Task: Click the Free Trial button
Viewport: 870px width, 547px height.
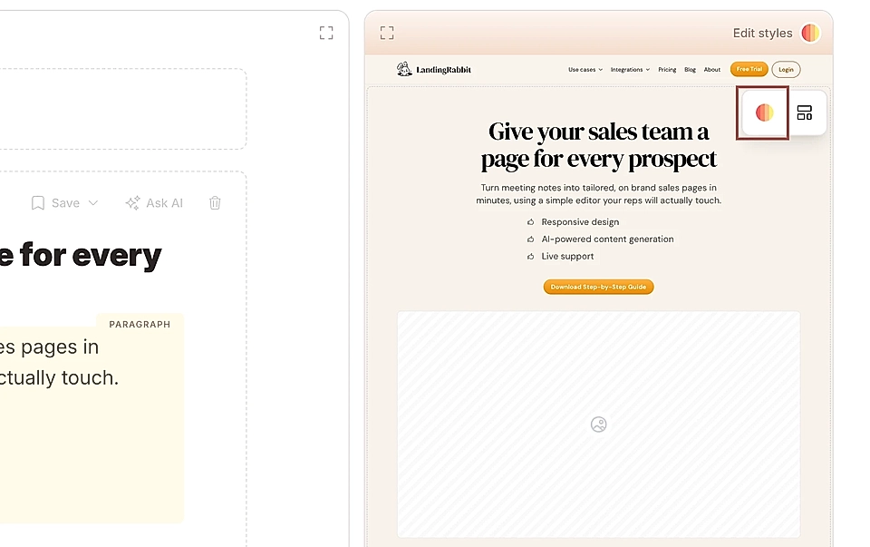Action: click(x=749, y=69)
